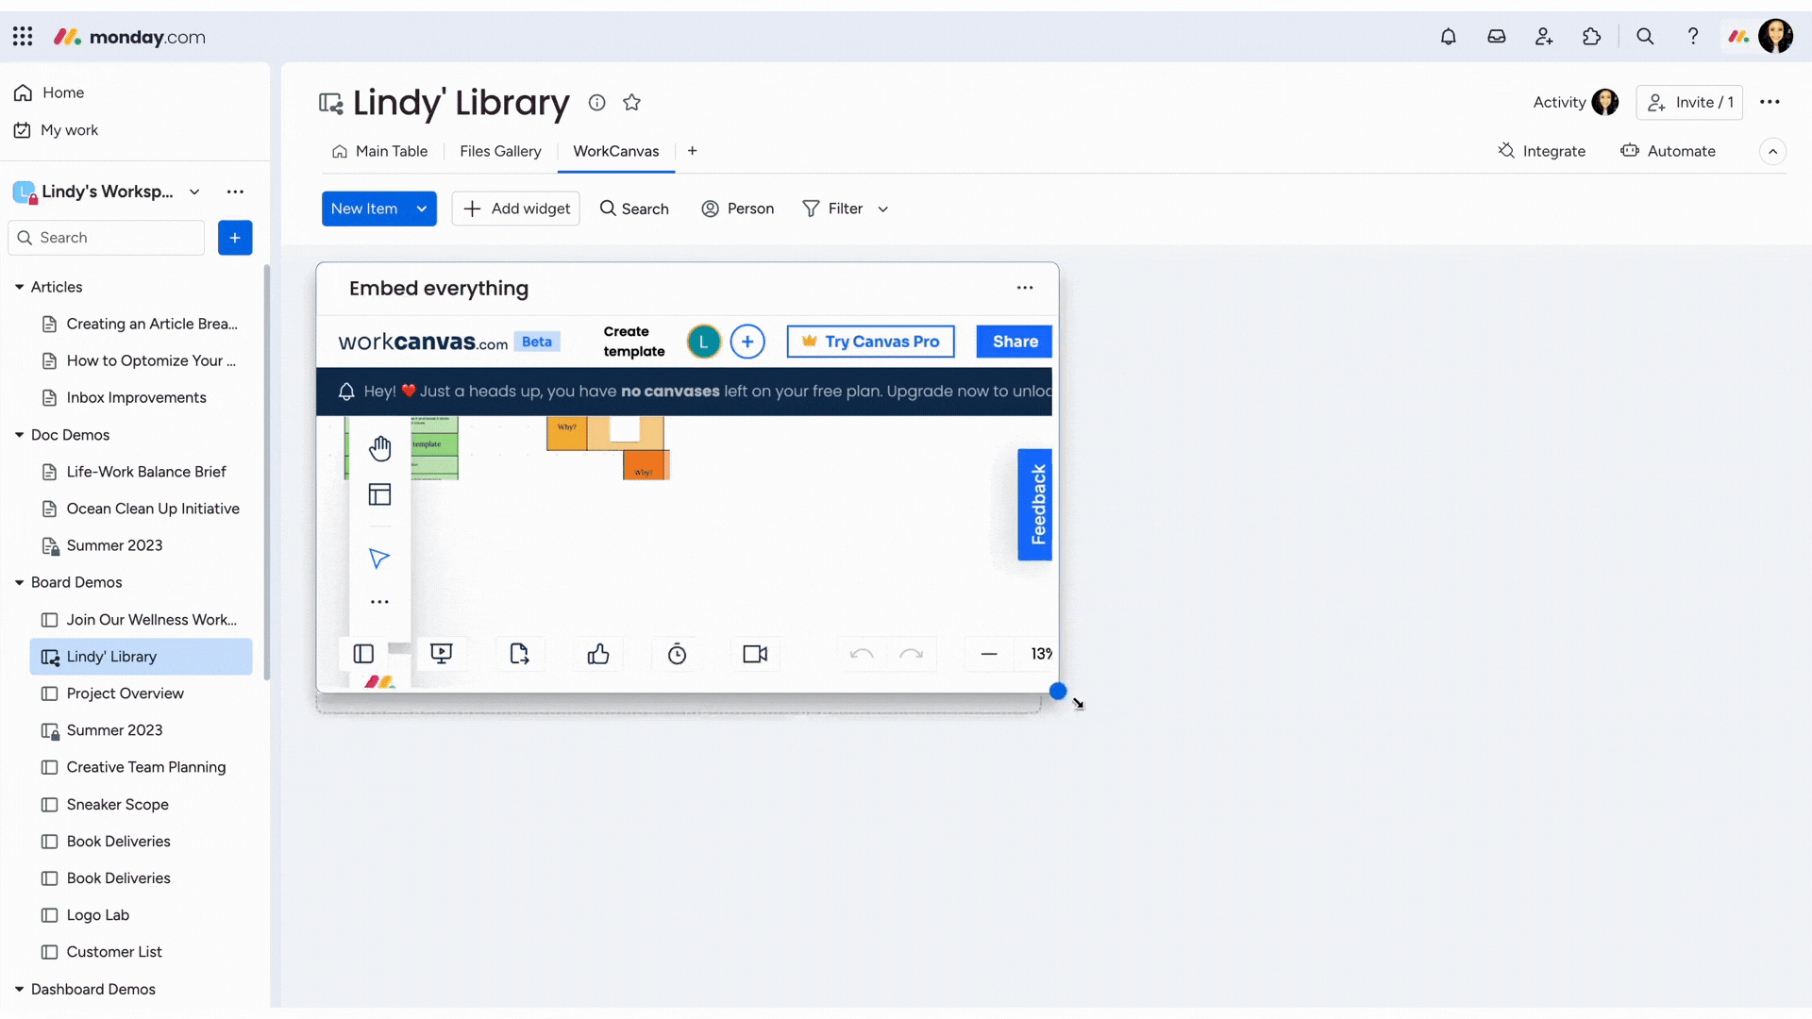The height and width of the screenshot is (1019, 1812).
Task: Open the apps grid launcher icon
Action: (x=23, y=37)
